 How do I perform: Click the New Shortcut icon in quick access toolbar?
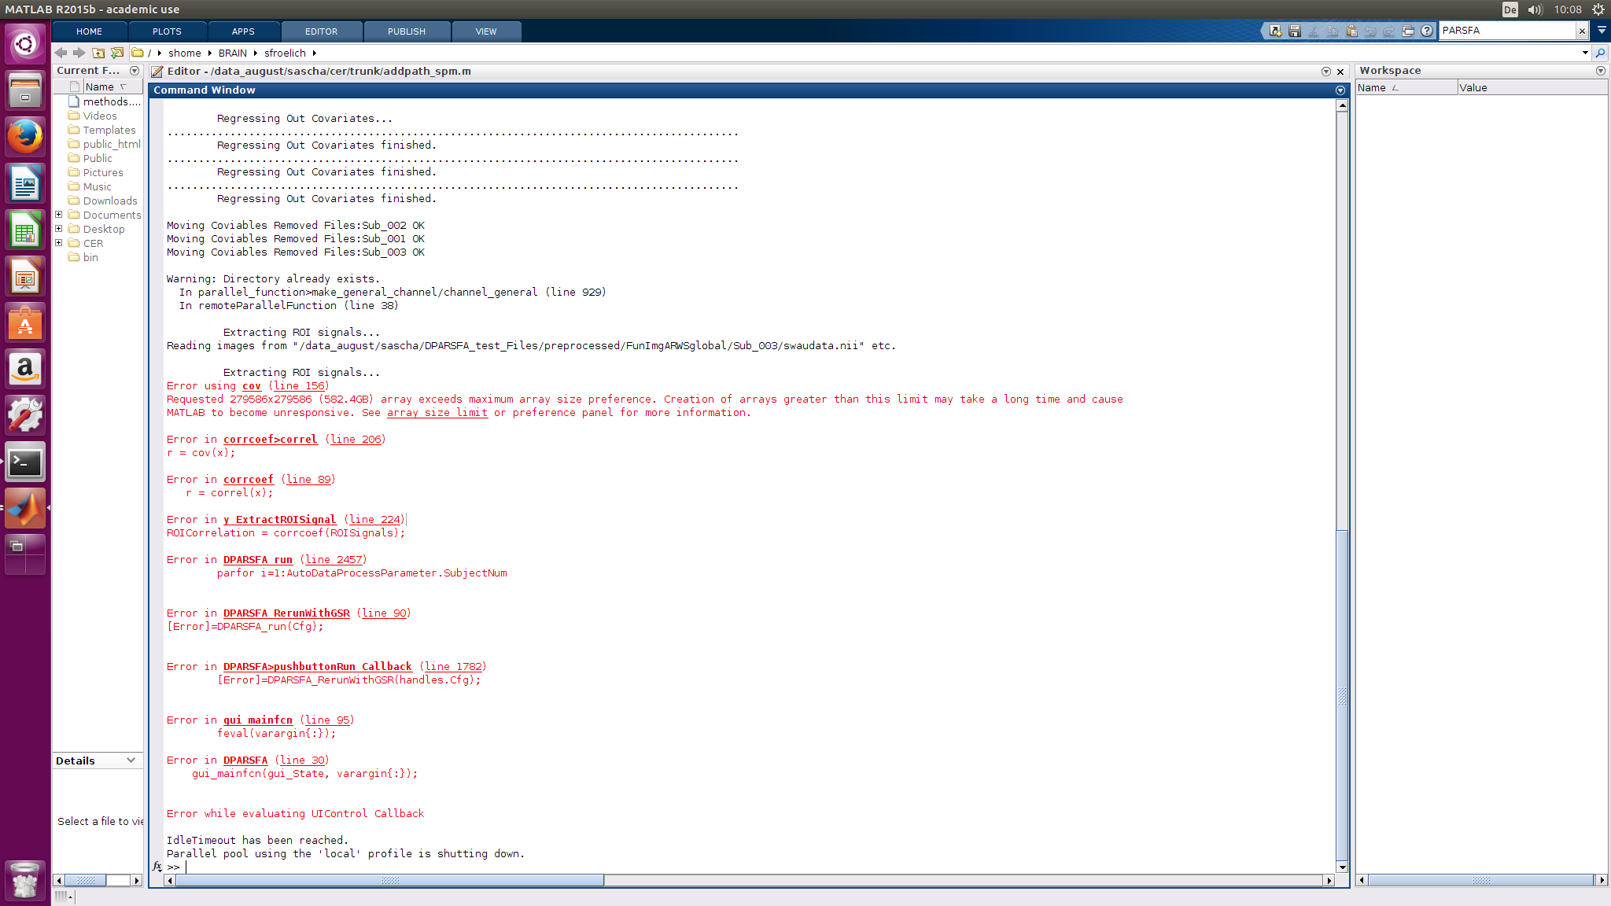tap(1275, 31)
